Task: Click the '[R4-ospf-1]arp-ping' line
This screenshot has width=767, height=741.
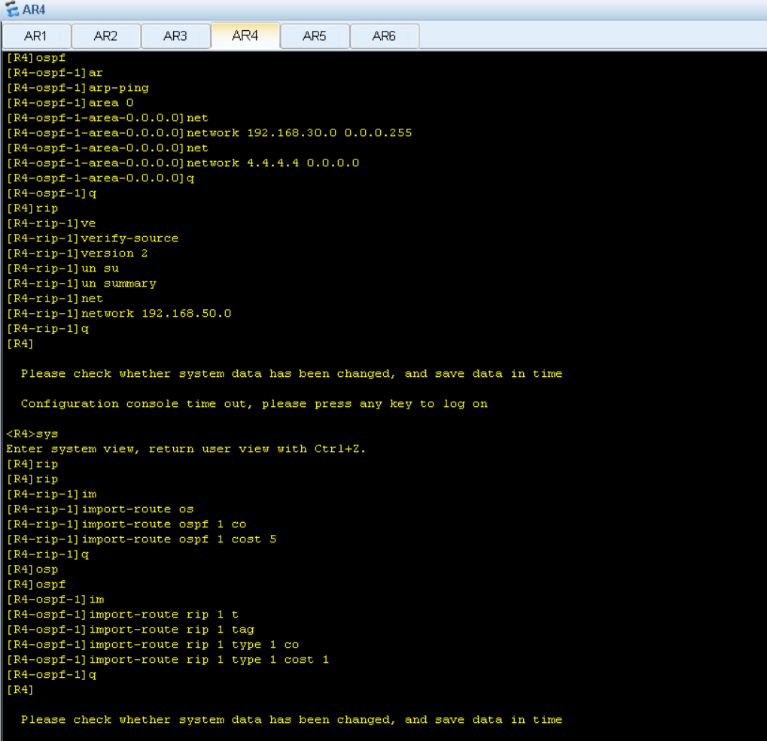Action: click(78, 88)
